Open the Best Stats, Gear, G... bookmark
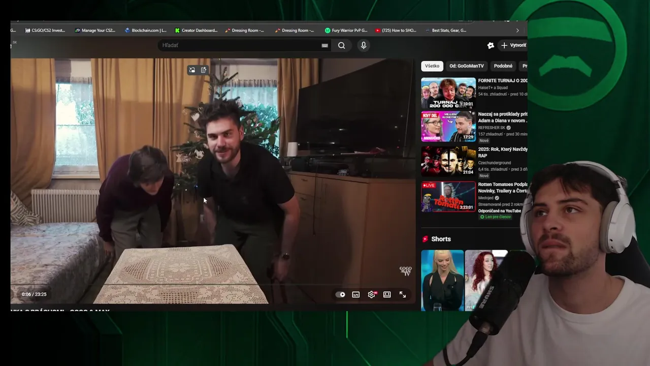The width and height of the screenshot is (650, 366). (x=445, y=30)
